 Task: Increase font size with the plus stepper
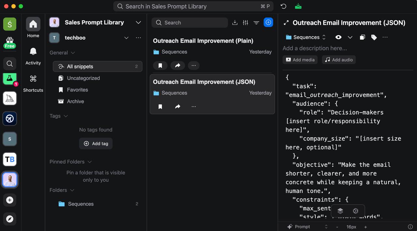[366, 227]
